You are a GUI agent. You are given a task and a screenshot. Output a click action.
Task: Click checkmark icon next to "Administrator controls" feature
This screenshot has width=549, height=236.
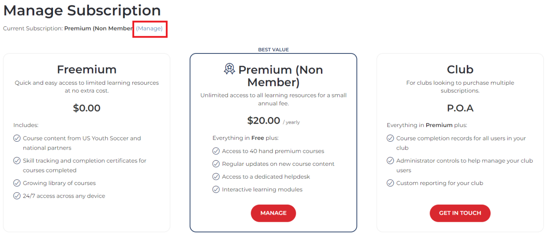pyautogui.click(x=390, y=161)
